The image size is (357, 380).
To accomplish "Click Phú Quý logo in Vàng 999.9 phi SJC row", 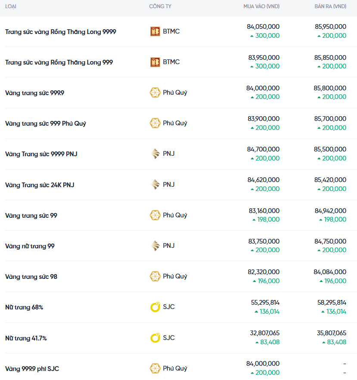I will point(155,368).
